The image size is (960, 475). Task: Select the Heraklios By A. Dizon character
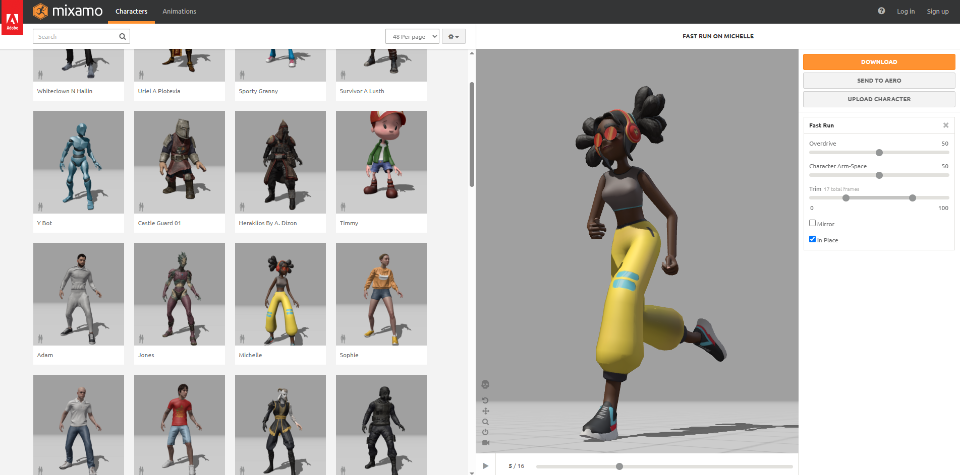pos(280,162)
